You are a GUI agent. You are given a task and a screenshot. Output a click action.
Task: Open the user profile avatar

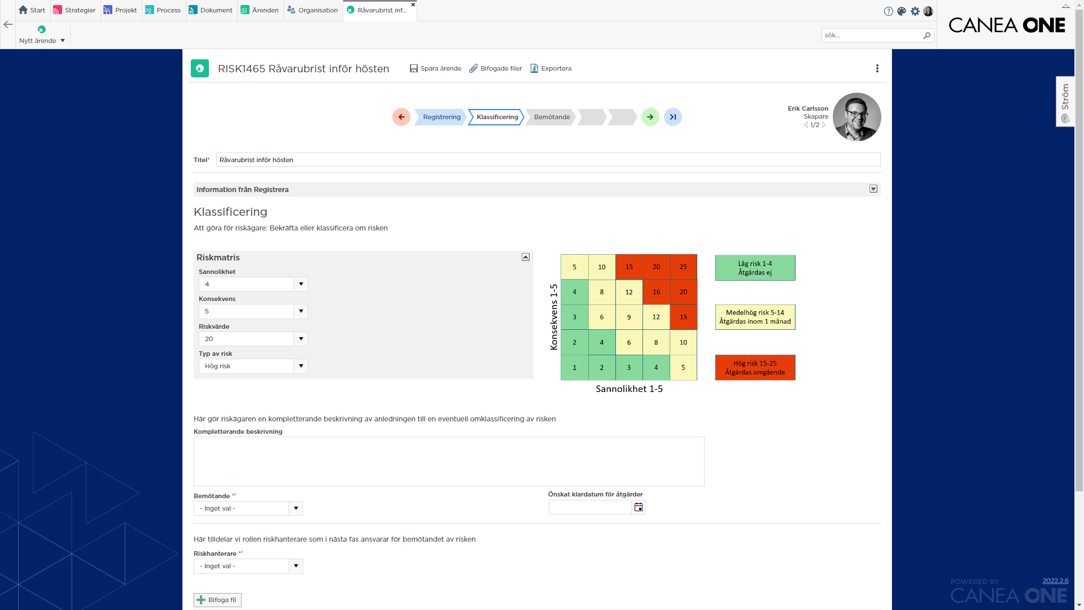click(929, 11)
